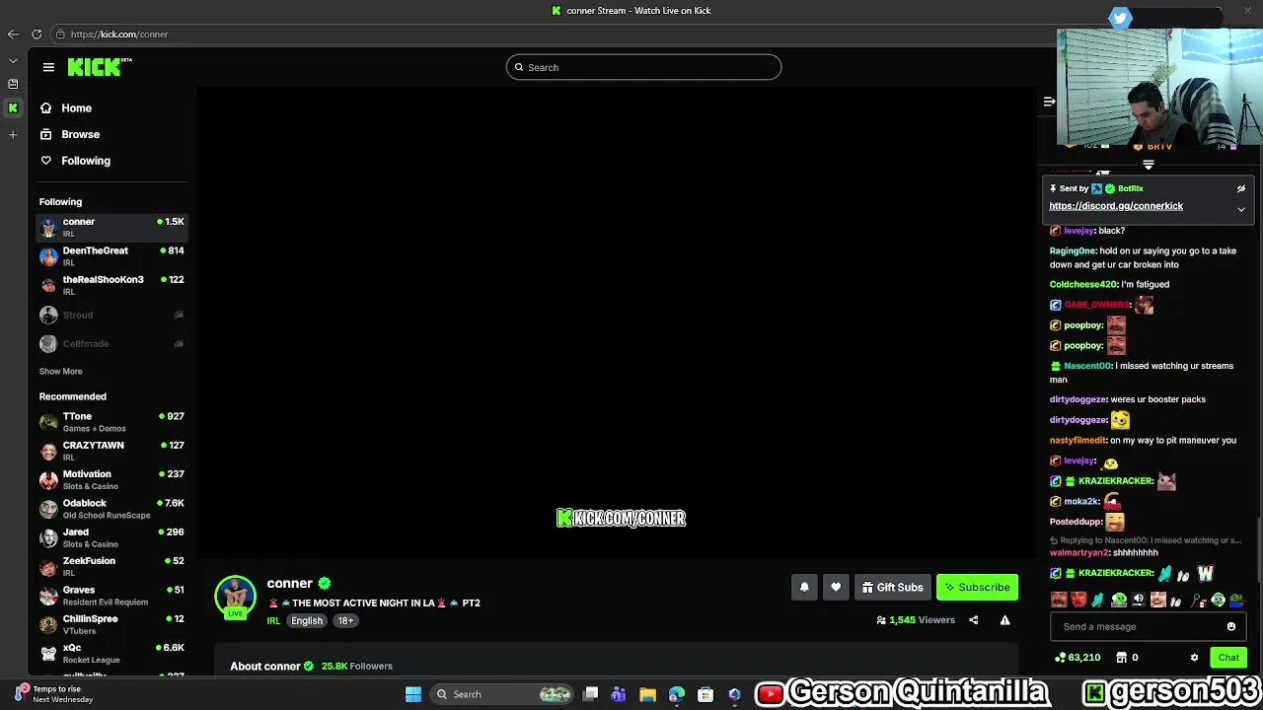Open recommended channel Motivation
Screen dimensions: 1263x710
click(x=111, y=479)
